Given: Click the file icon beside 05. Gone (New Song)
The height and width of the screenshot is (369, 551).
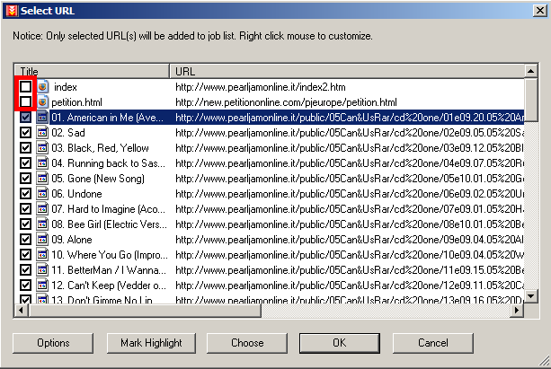Looking at the screenshot, I should point(41,179).
